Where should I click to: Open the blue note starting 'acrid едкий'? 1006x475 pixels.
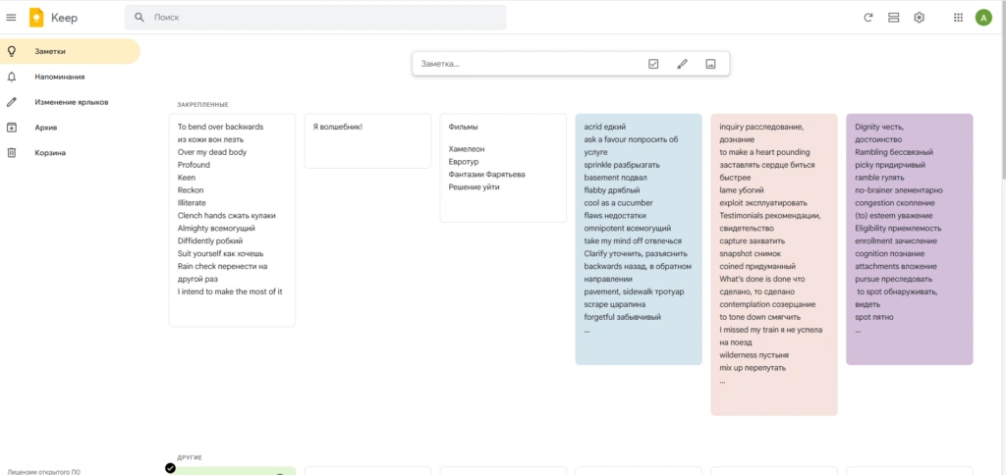click(x=639, y=239)
